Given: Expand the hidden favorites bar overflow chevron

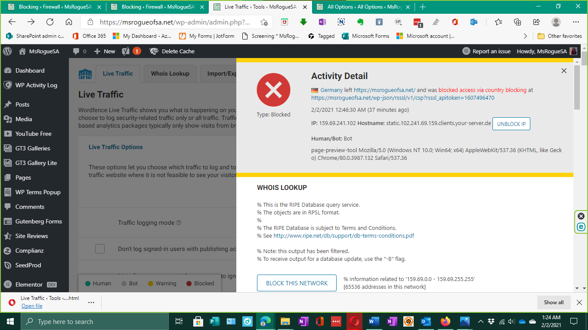Looking at the screenshot, I should click(525, 36).
